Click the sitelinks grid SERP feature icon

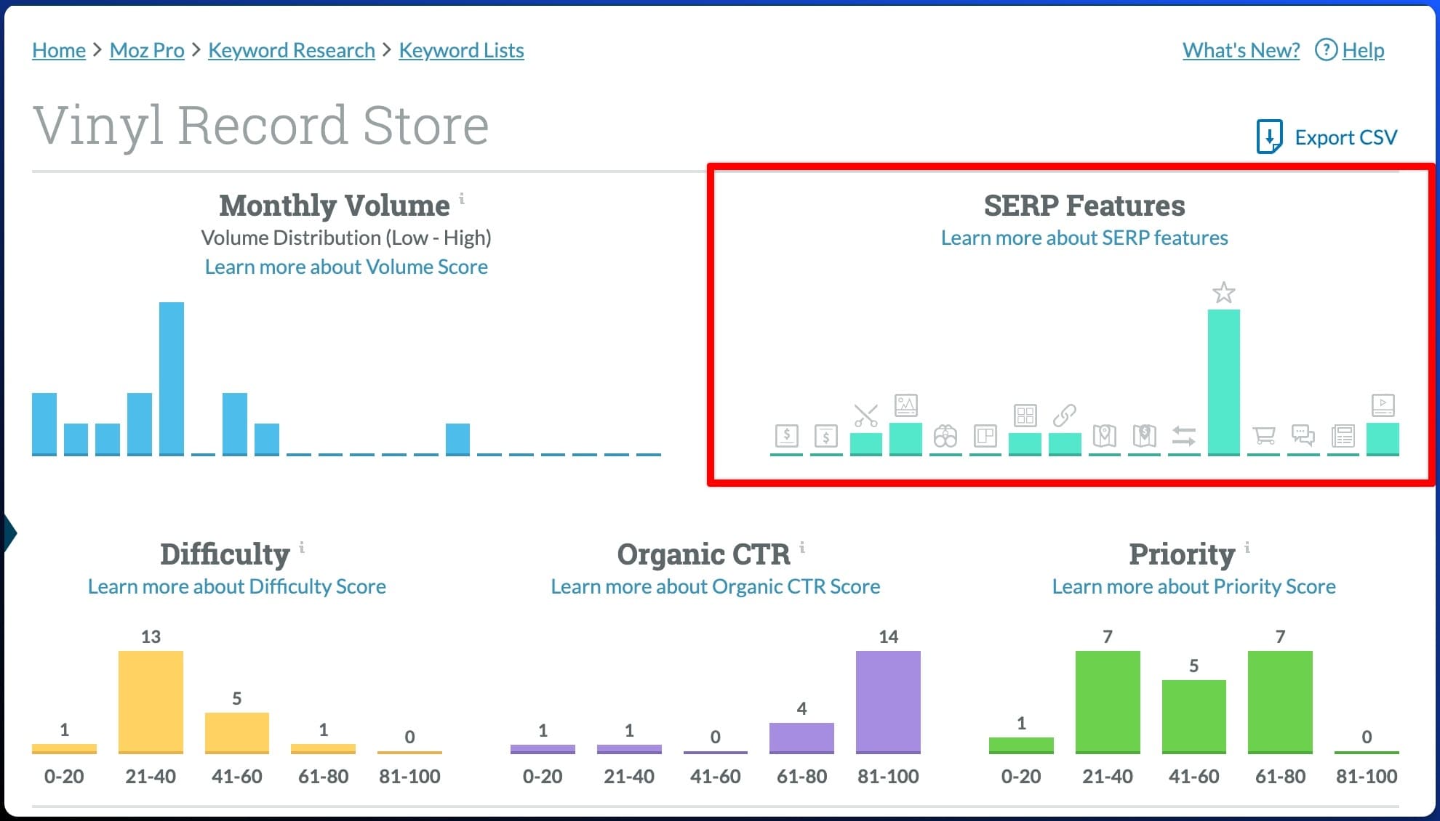(x=1025, y=416)
